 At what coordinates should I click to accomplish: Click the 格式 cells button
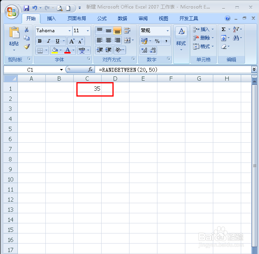[203, 47]
